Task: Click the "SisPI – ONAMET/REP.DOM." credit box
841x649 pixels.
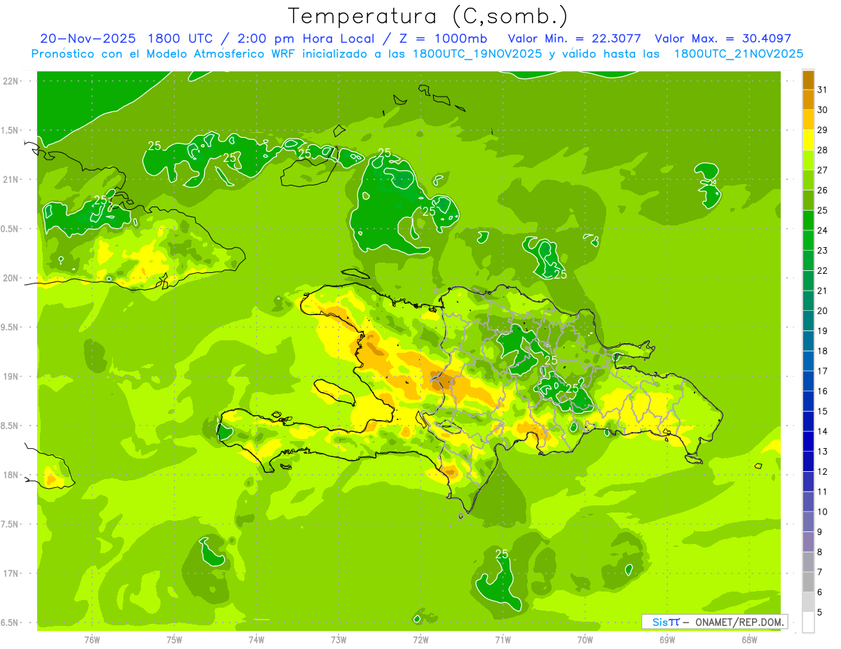Action: pyautogui.click(x=714, y=622)
